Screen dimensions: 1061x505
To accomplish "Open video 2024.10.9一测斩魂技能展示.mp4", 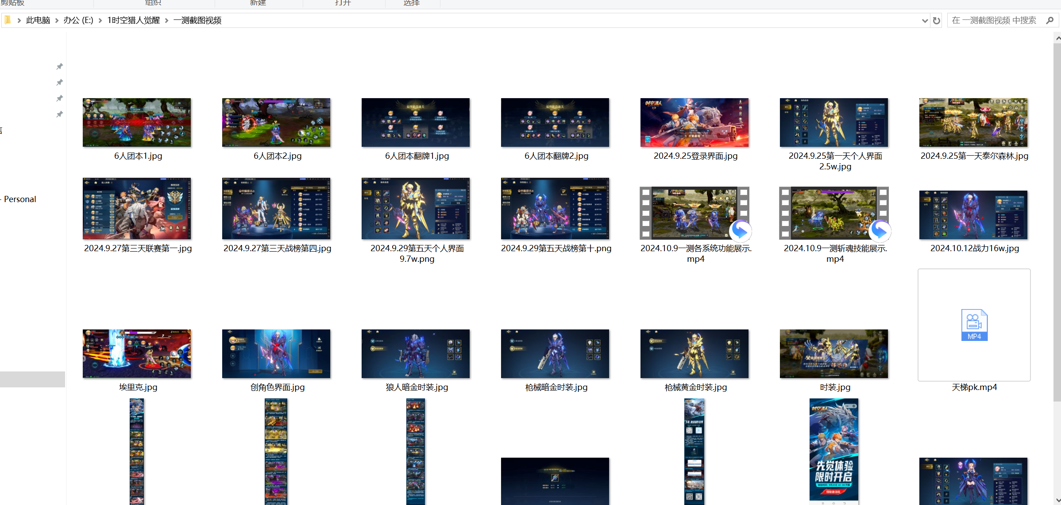I will [x=834, y=213].
